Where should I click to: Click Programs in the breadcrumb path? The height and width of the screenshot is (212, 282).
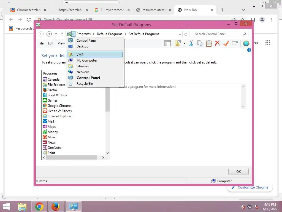pos(83,34)
